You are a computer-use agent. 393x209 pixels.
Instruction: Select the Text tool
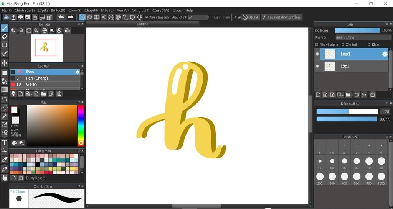pos(5,142)
